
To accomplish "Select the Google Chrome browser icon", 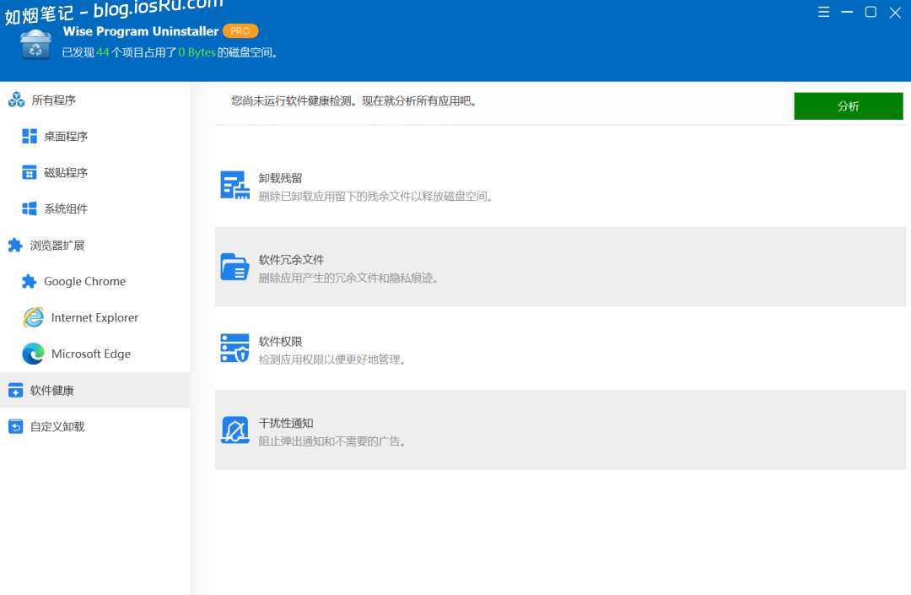I will click(30, 281).
